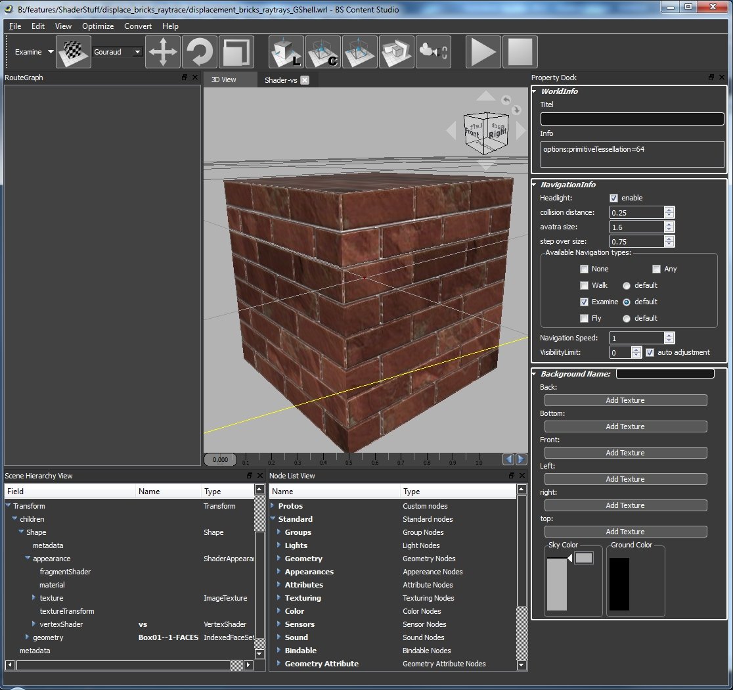This screenshot has height=690, width=733.
Task: Open the Optimize menu
Action: tap(98, 26)
